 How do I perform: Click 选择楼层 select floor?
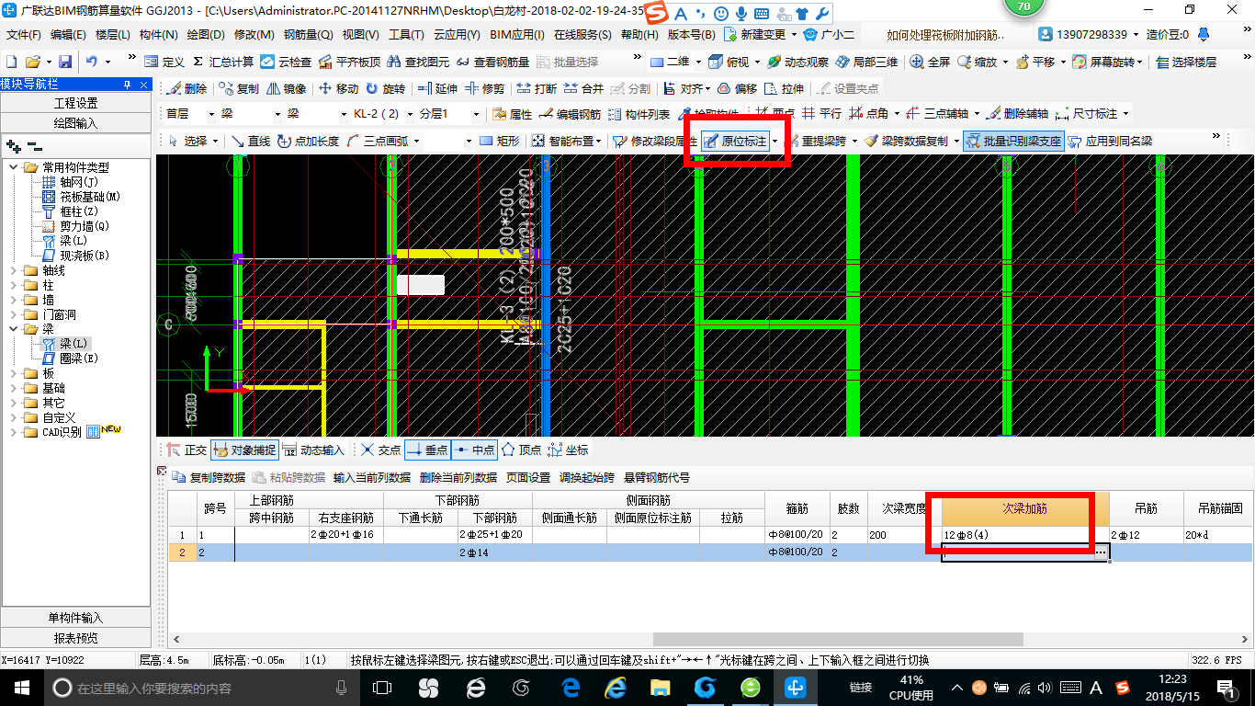pyautogui.click(x=1186, y=62)
